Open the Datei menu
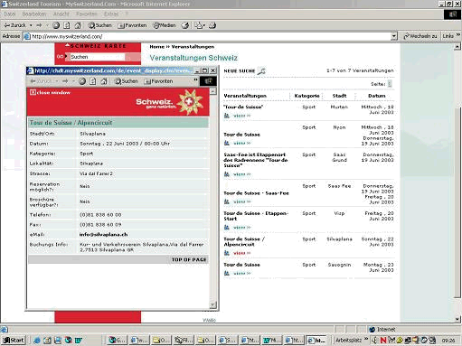Image resolution: width=462 pixels, height=346 pixels. 10,14
